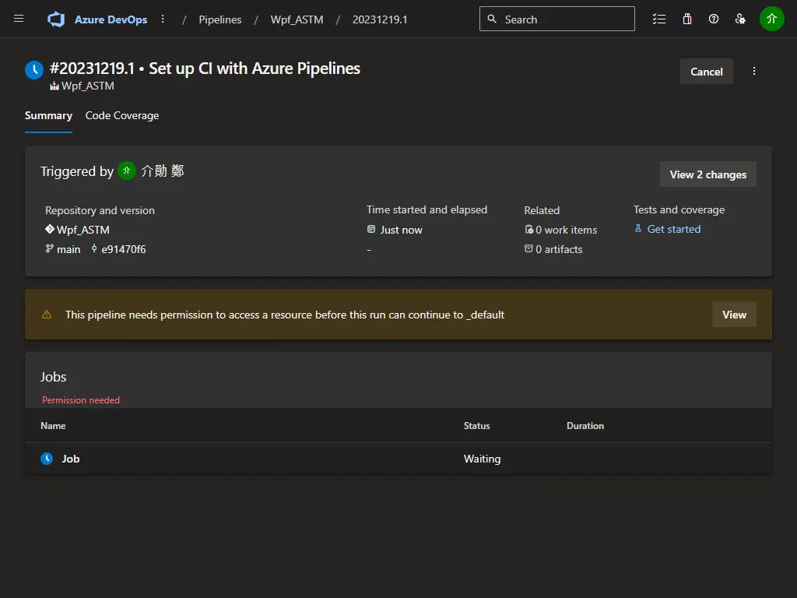797x598 pixels.
Task: Open commit e91470f6
Action: tap(124, 249)
